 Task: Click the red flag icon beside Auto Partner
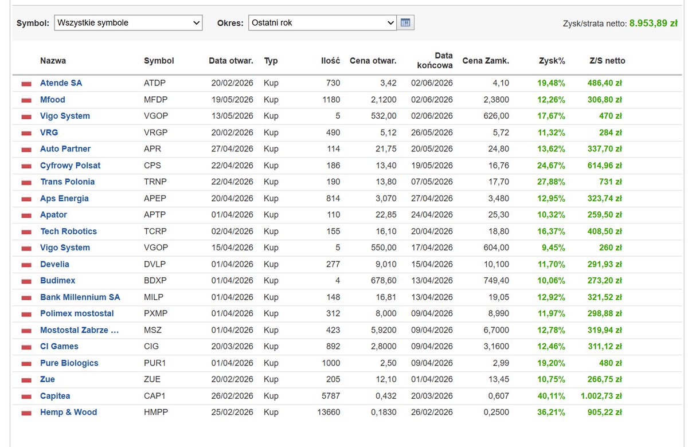(x=26, y=150)
